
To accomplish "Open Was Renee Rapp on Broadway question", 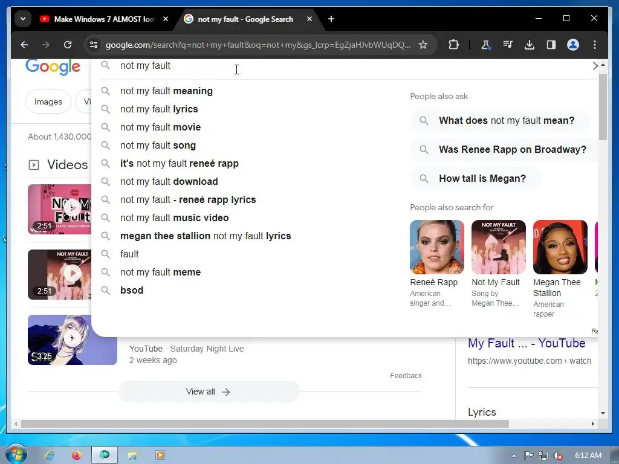I will pyautogui.click(x=504, y=150).
